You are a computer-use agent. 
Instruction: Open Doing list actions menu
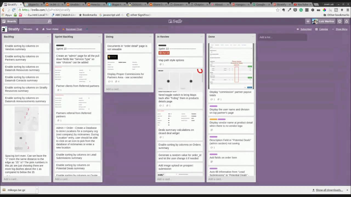[150, 37]
